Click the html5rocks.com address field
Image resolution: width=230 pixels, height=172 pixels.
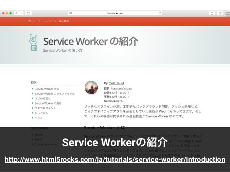(x=115, y=13)
